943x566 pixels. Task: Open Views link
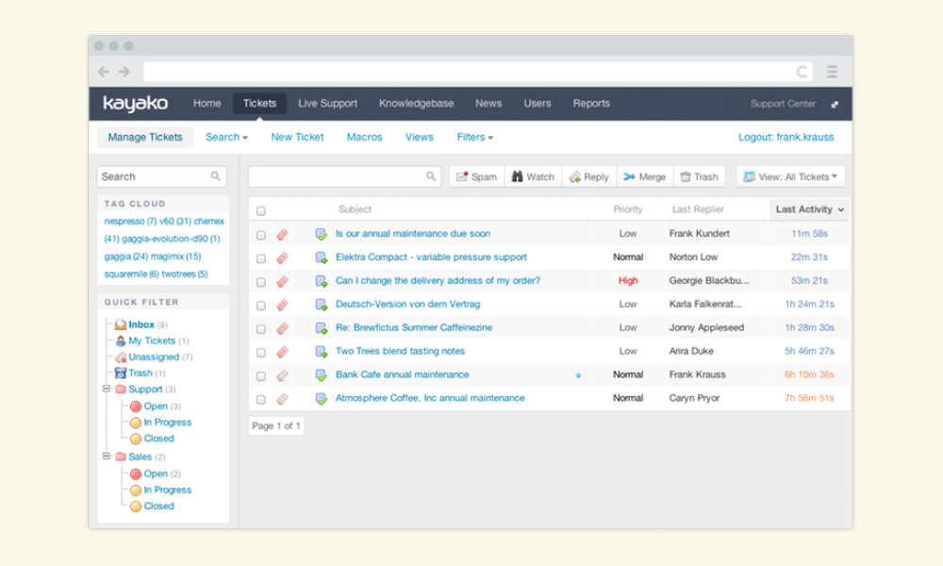click(x=420, y=137)
